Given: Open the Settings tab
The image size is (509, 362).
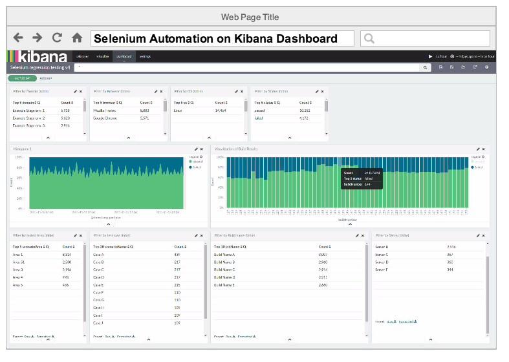Looking at the screenshot, I should pyautogui.click(x=145, y=56).
